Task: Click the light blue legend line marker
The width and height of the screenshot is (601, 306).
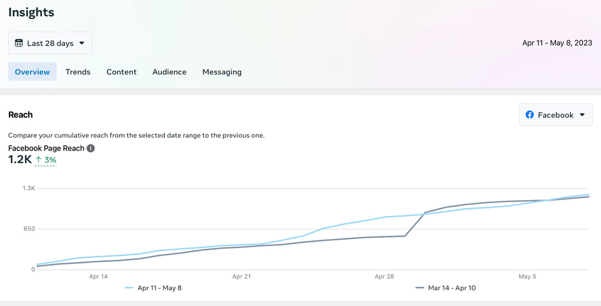Action: click(x=129, y=288)
